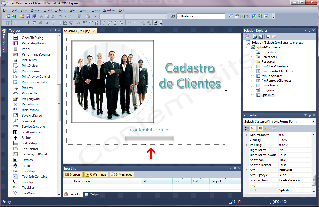
Task: Toggle Alphabetical sort in Properties panel
Action: pos(253,128)
